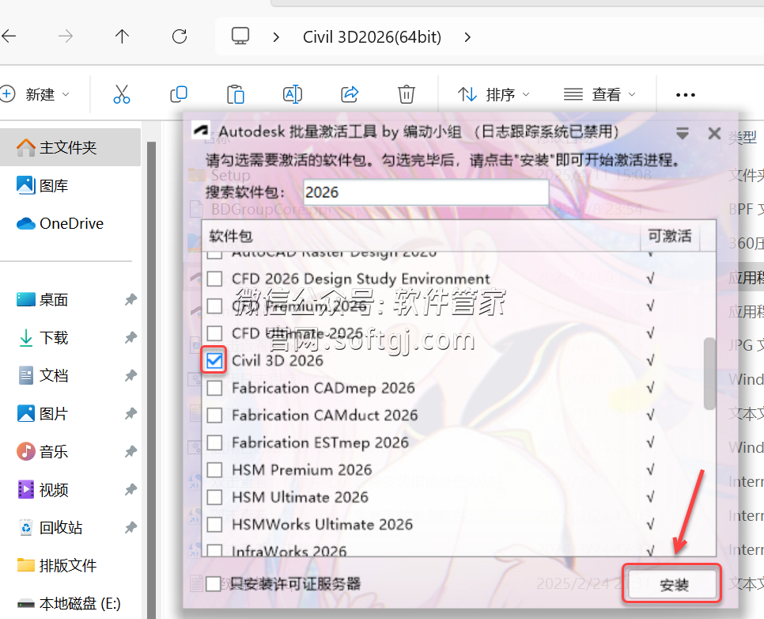Click pin icon beside 音乐

tap(130, 452)
